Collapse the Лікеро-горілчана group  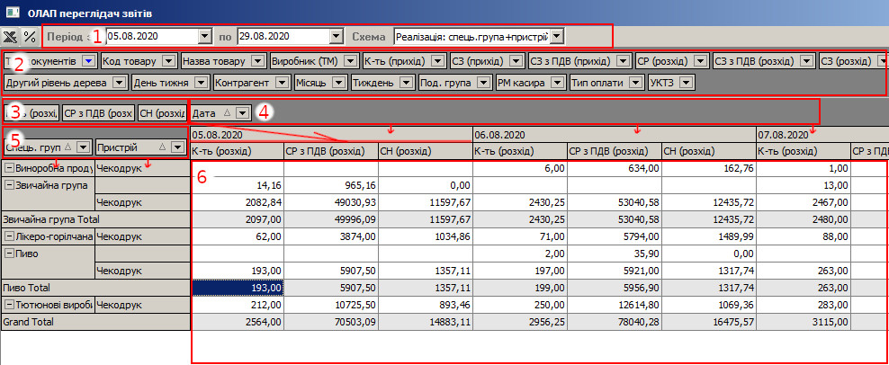[9, 236]
